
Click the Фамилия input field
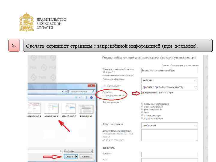(169, 154)
